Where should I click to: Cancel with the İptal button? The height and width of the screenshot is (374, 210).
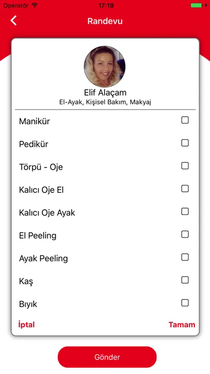click(26, 325)
